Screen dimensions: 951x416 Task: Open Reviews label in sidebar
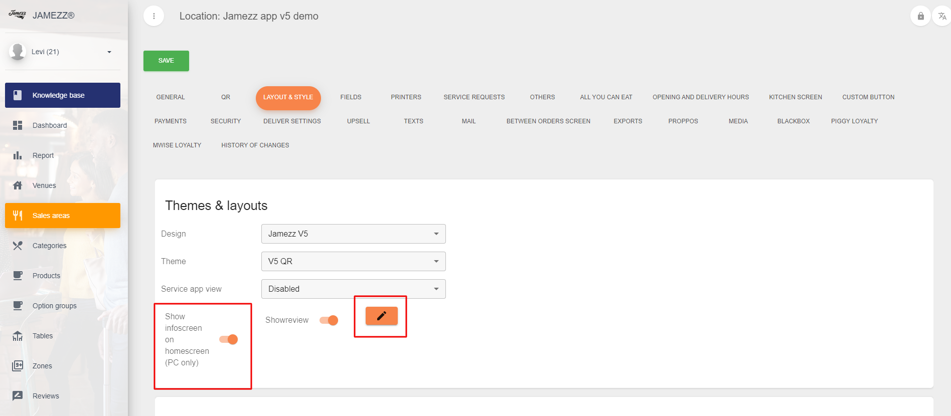click(x=46, y=396)
